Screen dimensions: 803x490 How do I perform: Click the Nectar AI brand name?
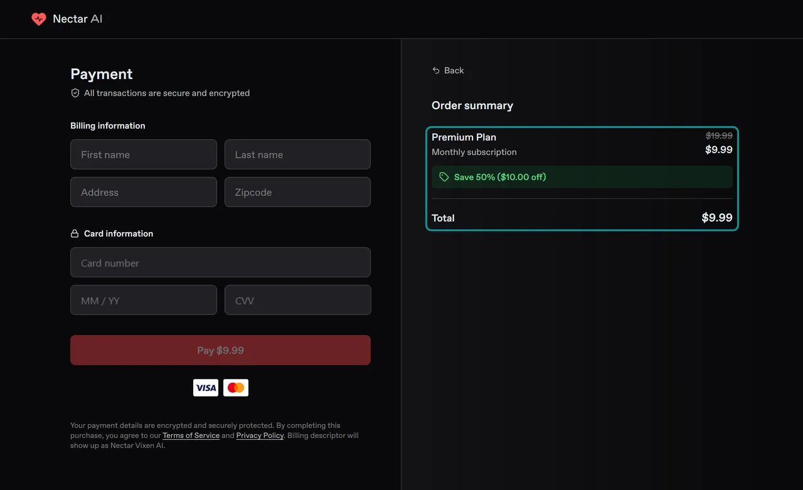[x=77, y=19]
